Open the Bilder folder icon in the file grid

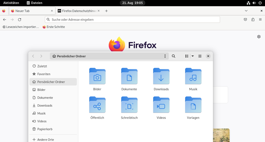point(97,76)
